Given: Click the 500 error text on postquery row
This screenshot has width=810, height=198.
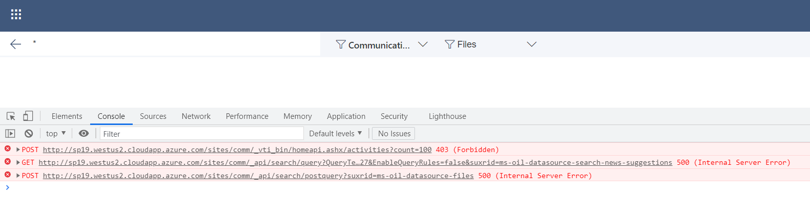Looking at the screenshot, I should tap(535, 176).
